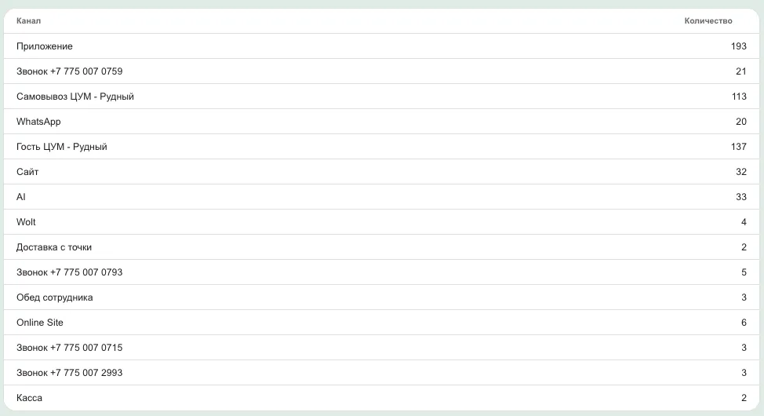The width and height of the screenshot is (764, 416).
Task: Select the Звонок +7 775 007 0793 row
Action: tap(381, 272)
